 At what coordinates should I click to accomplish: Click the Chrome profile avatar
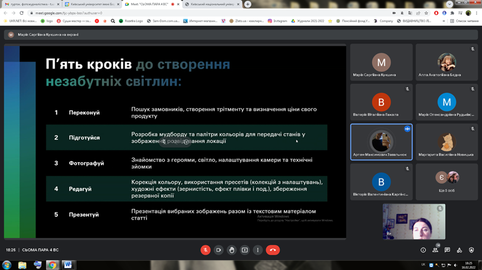(x=468, y=13)
